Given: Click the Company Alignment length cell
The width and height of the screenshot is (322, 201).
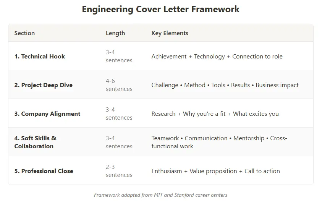Looking at the screenshot, I should coord(119,113).
